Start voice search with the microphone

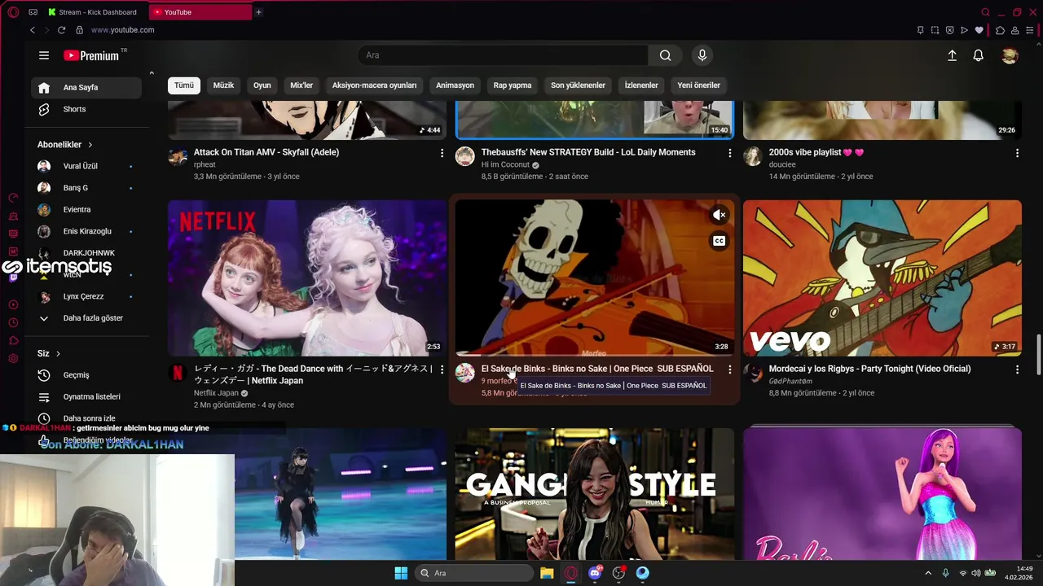point(702,55)
